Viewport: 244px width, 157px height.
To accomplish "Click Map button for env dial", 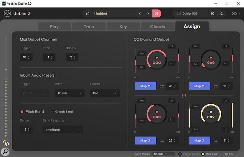I will pyautogui.click(x=200, y=140).
